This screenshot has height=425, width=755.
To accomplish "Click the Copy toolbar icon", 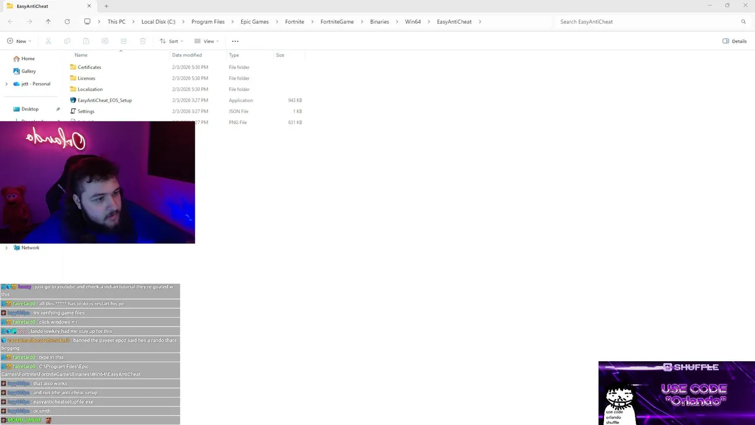I will click(x=67, y=41).
